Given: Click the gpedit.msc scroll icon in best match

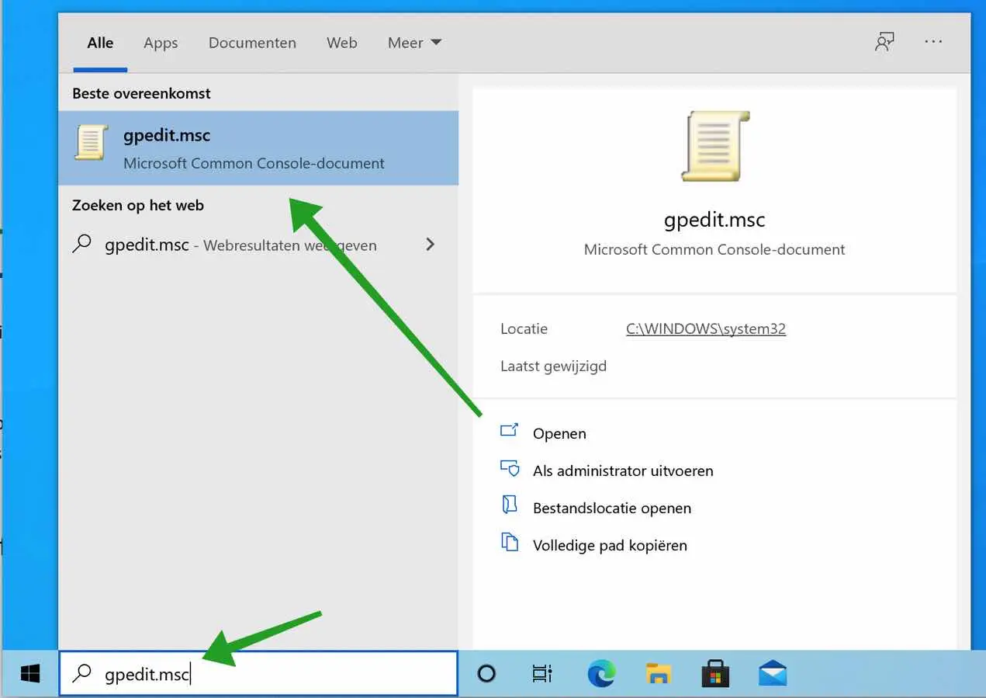Looking at the screenshot, I should click(x=89, y=143).
